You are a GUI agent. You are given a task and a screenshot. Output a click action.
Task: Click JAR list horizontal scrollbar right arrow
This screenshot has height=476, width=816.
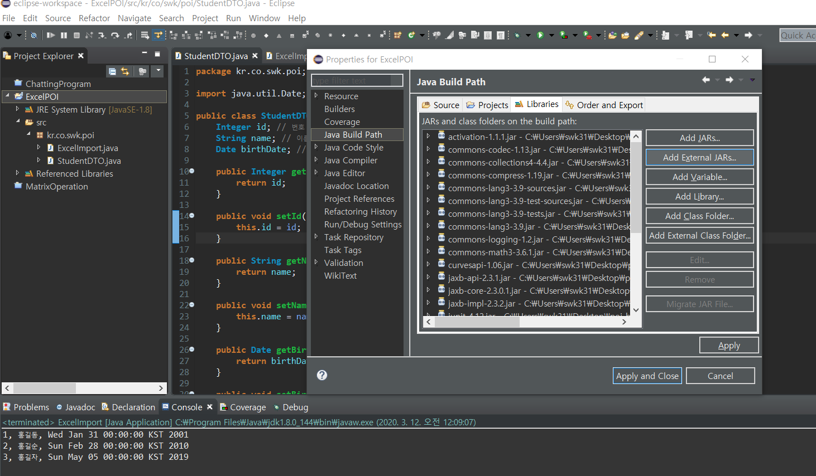click(x=624, y=322)
